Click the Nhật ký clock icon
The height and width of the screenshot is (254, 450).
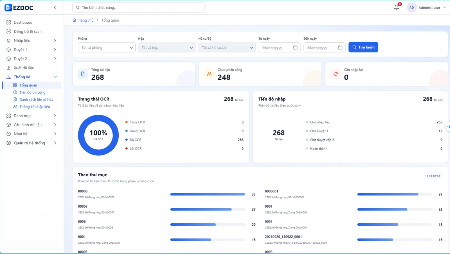point(9,134)
